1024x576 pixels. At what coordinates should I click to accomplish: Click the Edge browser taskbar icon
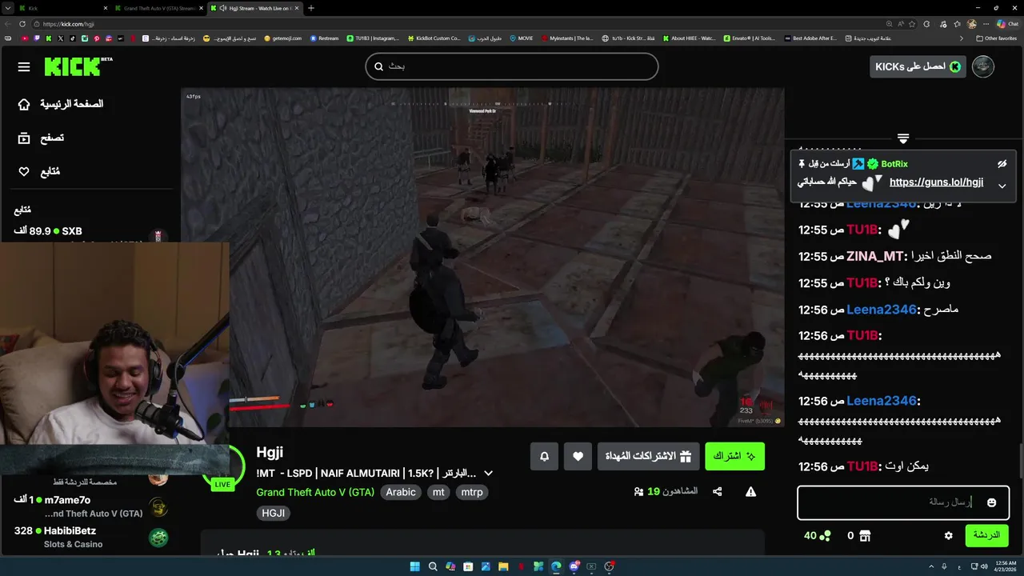tap(556, 566)
